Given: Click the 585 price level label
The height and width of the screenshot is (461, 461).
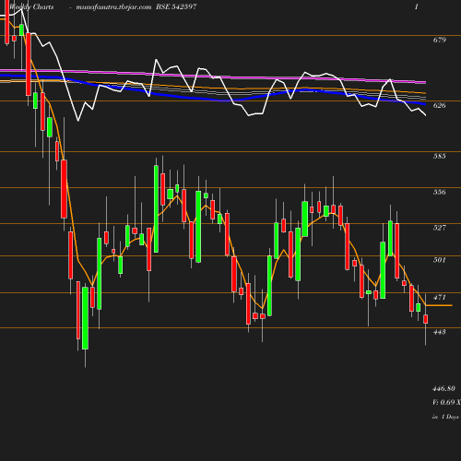Looking at the screenshot, I should [439, 156].
